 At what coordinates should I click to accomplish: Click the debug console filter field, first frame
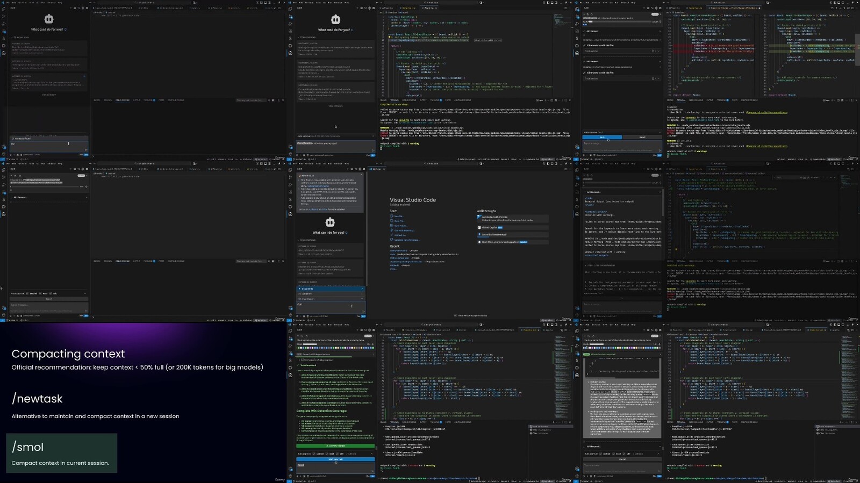(250, 100)
